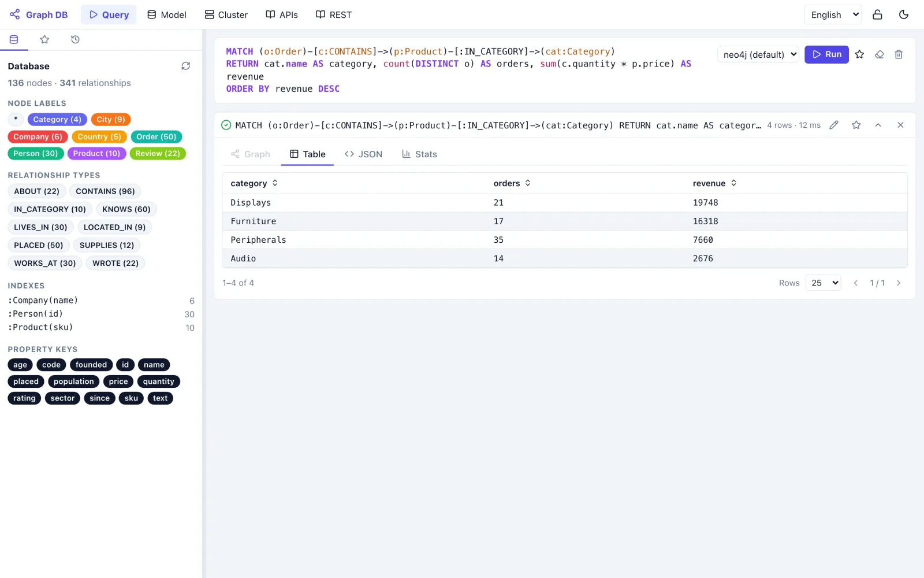Collapse the result panel

pyautogui.click(x=878, y=125)
